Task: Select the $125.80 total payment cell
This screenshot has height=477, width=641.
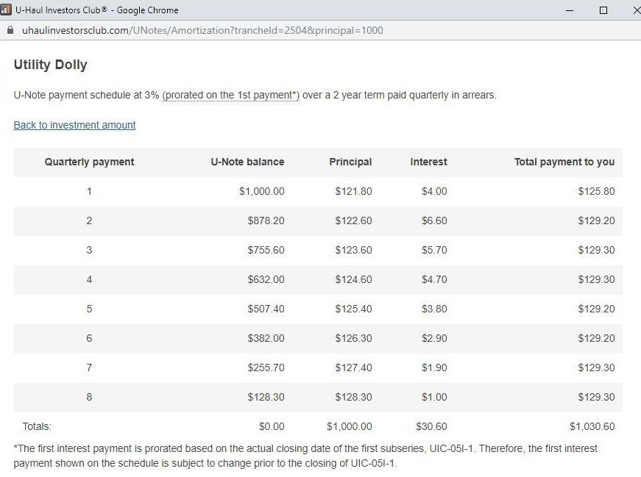Action: [x=596, y=191]
